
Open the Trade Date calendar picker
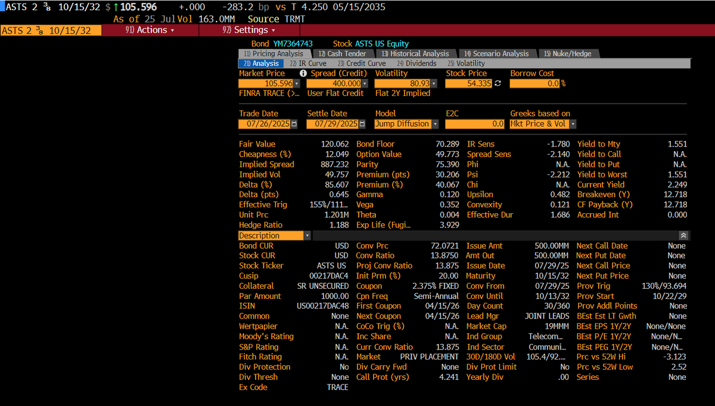point(294,124)
